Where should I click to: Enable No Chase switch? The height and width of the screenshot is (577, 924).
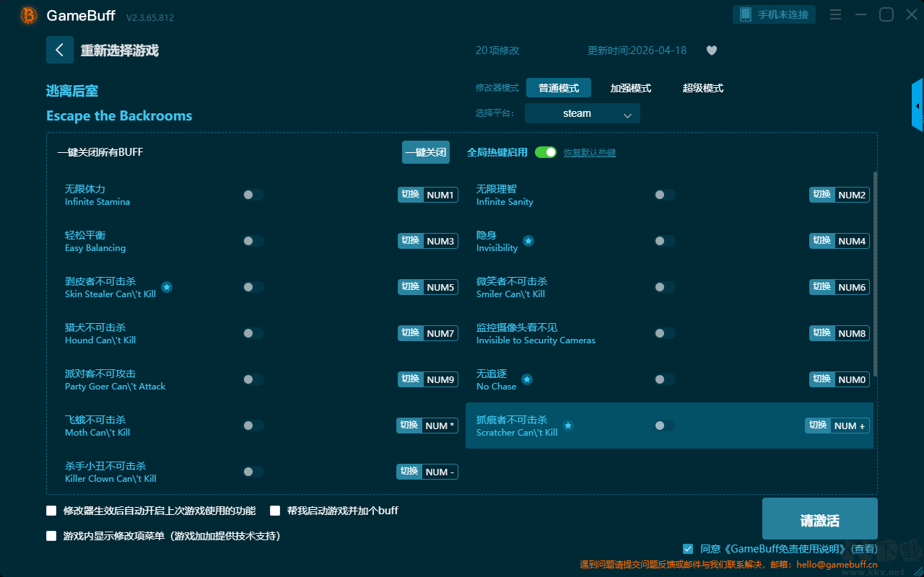click(x=665, y=379)
